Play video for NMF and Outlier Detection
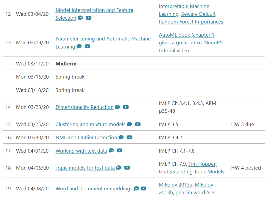This screenshot has width=267, height=199. (129, 137)
